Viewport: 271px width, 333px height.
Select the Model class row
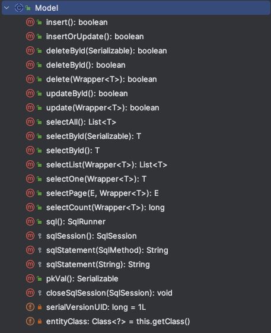click(x=136, y=8)
